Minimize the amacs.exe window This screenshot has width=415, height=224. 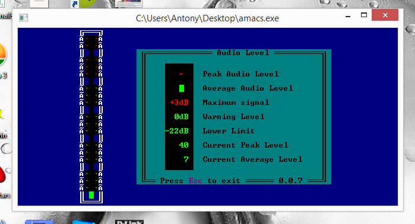pos(348,16)
